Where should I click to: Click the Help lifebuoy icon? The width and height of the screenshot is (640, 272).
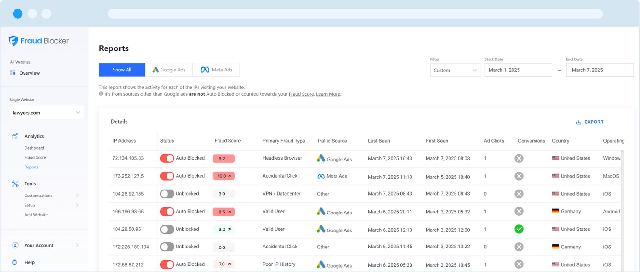pyautogui.click(x=15, y=262)
